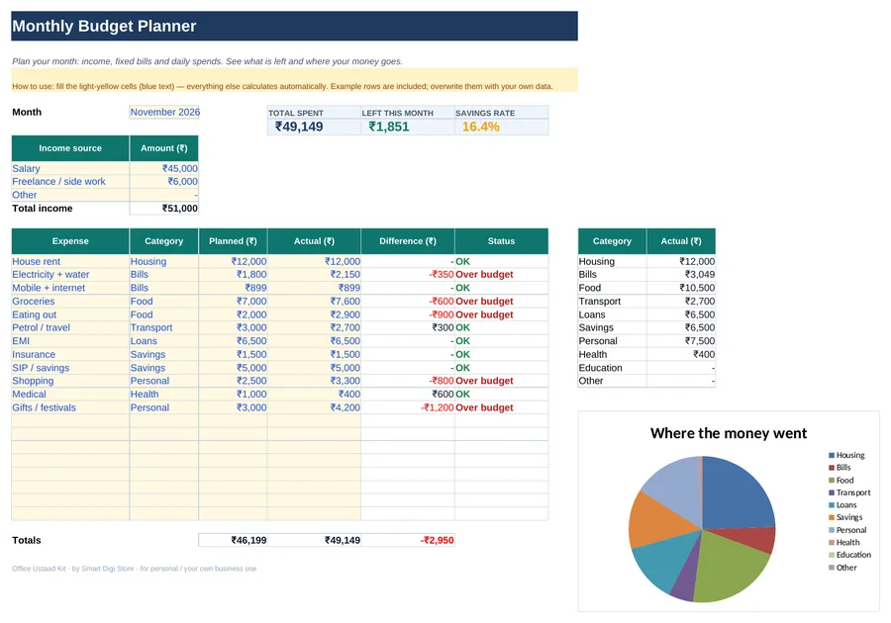Click the Difference (₹) column header
Viewport: 891px width, 623px height.
(x=408, y=241)
